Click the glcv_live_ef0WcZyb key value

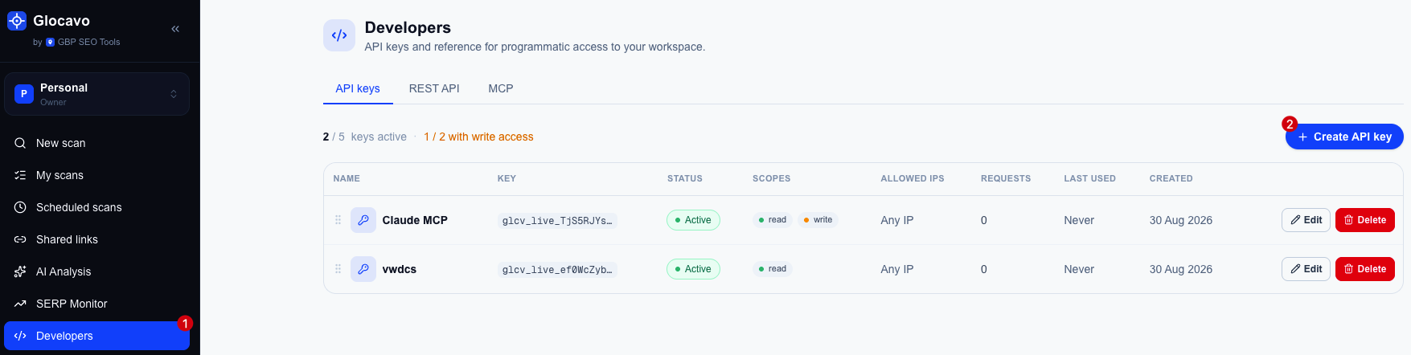pos(557,270)
